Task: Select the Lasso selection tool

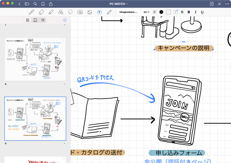Action: point(70,12)
